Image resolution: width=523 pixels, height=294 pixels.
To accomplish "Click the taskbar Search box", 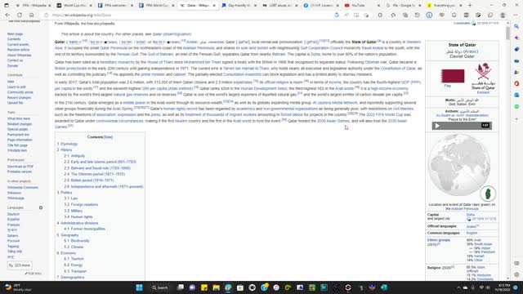I will click(160, 287).
